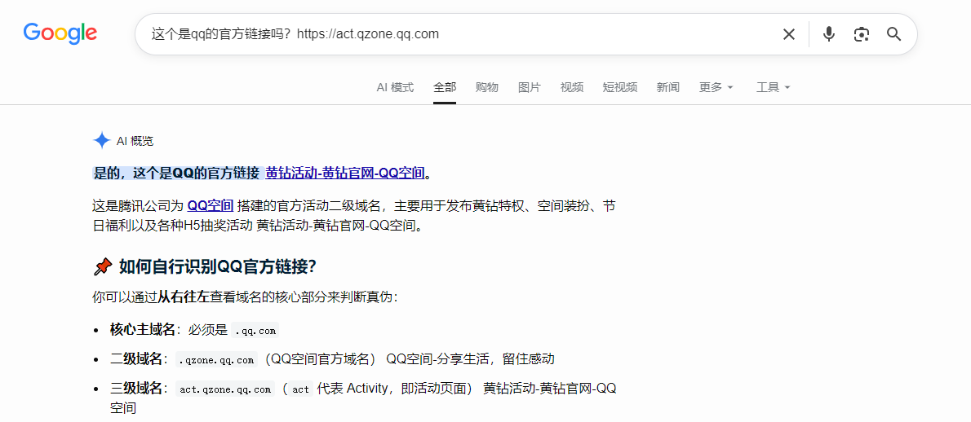
Task: Select the 全部 results tab
Action: pos(445,87)
